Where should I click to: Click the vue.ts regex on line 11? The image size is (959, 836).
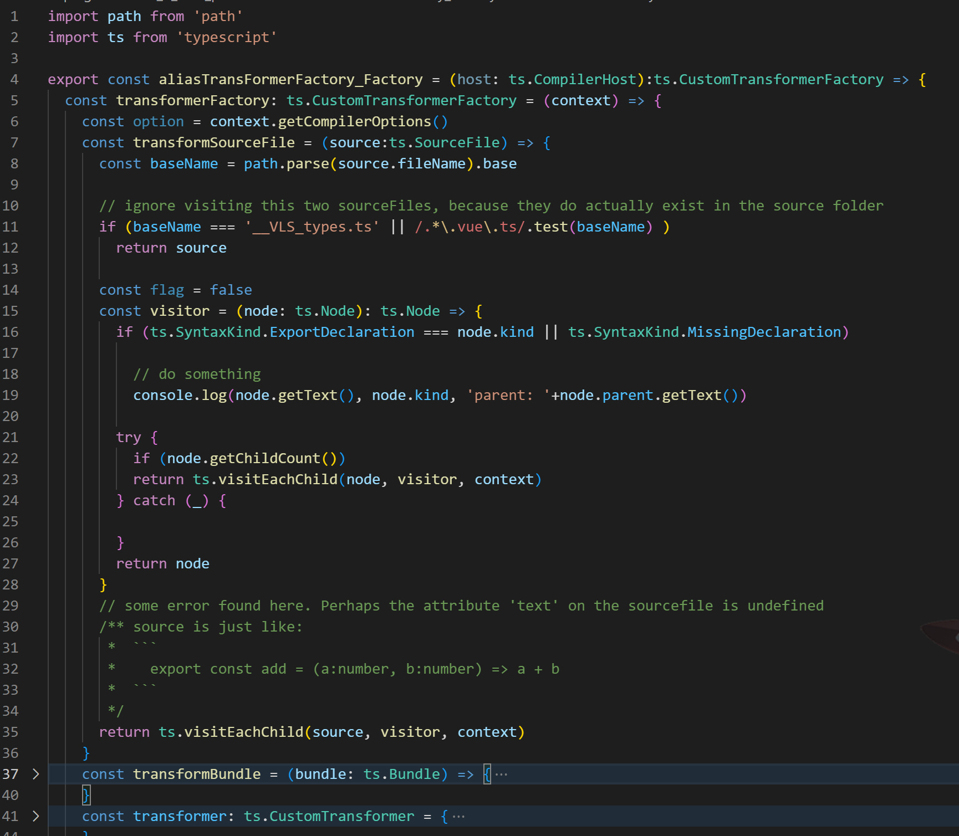[470, 227]
